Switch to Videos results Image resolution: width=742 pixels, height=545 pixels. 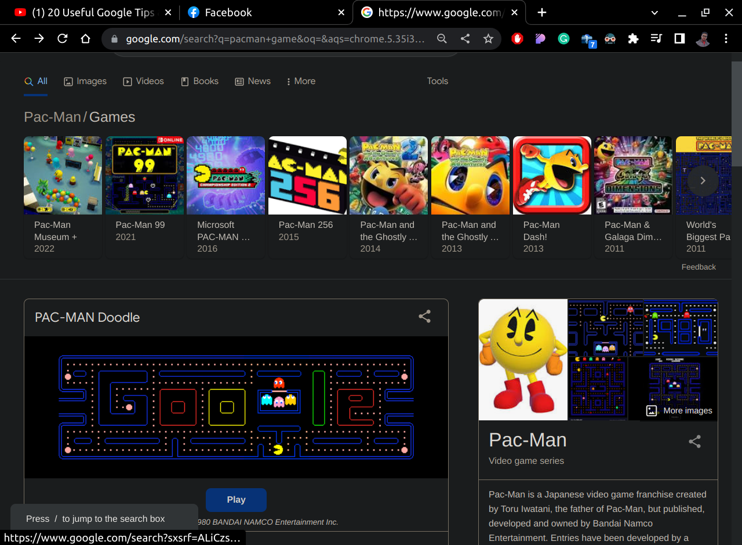click(x=144, y=81)
